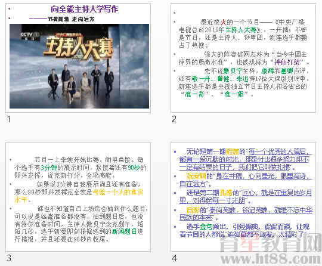Click the purple phrase 神仙打架 on slide 2
Image resolution: width=322 pixels, height=266 pixels.
tap(287, 62)
